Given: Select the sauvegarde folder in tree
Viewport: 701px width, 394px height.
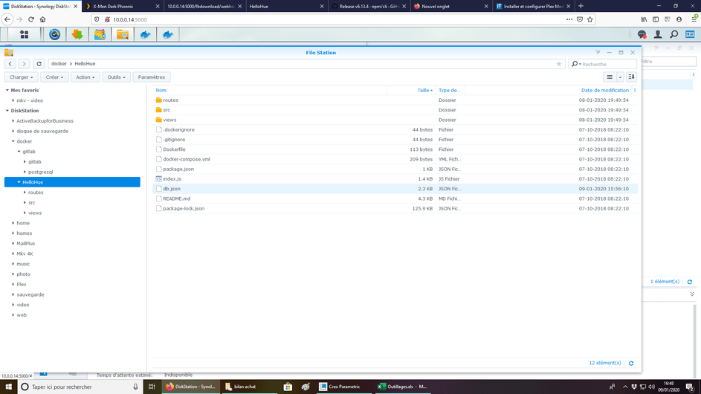Looking at the screenshot, I should (x=30, y=294).
